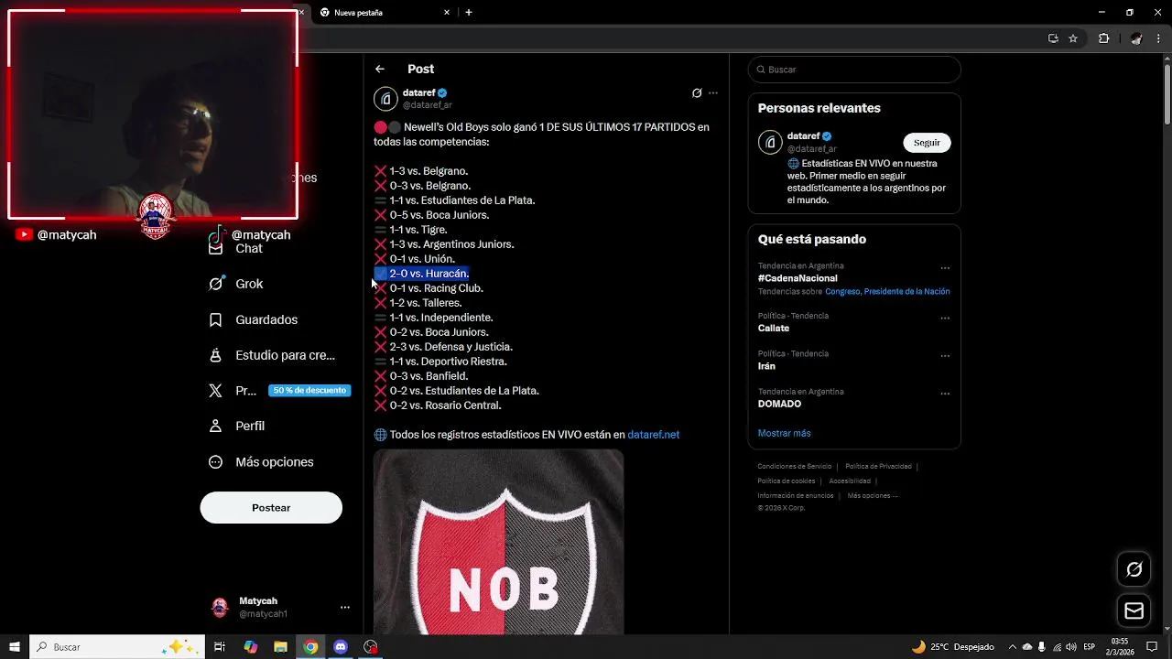Show hidden tray icons chevron
Screen dimensions: 1172x659
[x=1012, y=647]
